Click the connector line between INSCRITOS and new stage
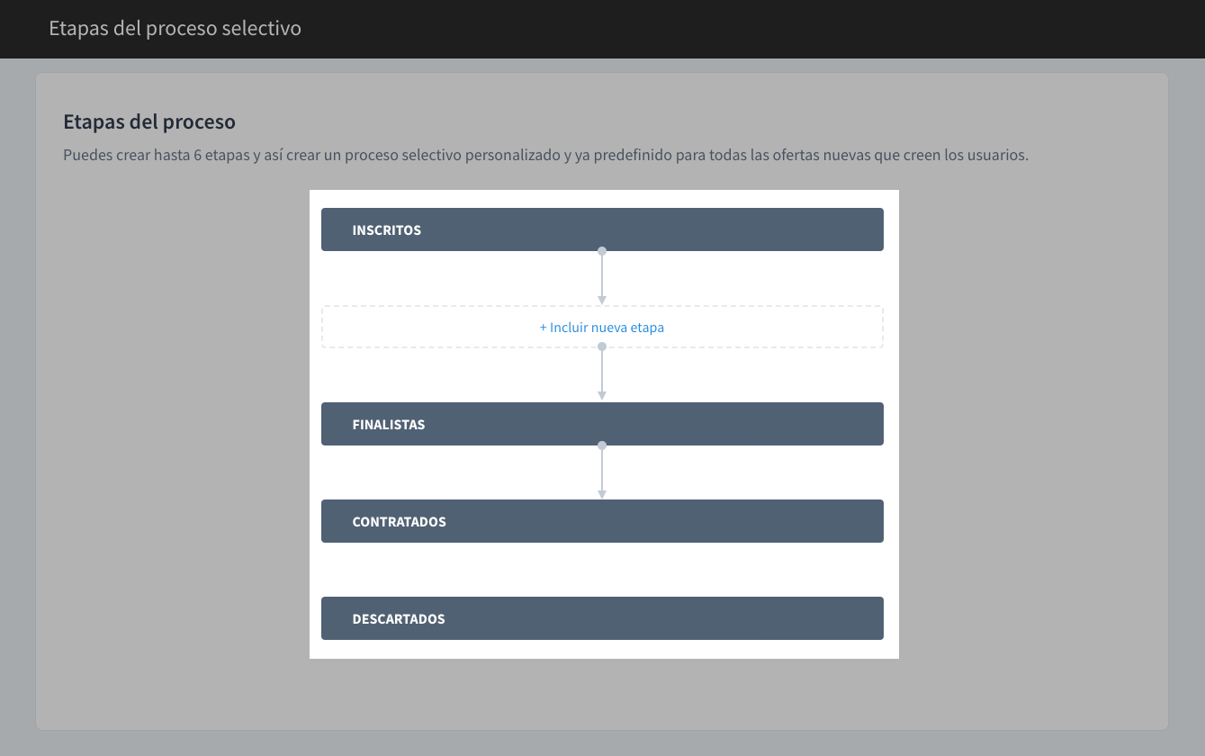 point(602,275)
